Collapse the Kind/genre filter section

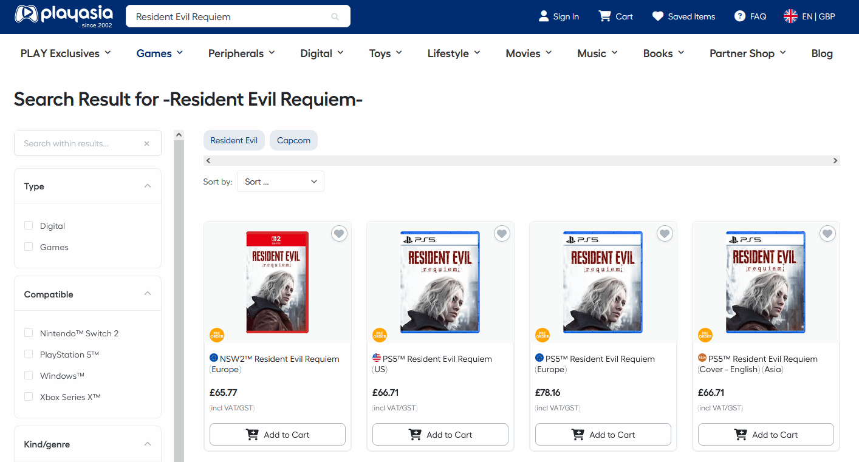click(x=148, y=444)
